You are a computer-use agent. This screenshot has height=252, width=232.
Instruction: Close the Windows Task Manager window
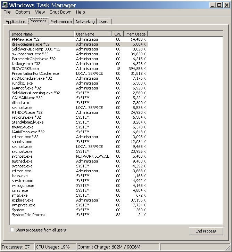point(226,5)
